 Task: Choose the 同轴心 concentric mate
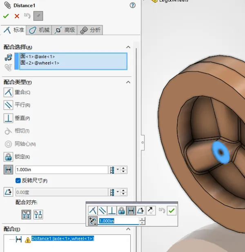(x=8, y=144)
